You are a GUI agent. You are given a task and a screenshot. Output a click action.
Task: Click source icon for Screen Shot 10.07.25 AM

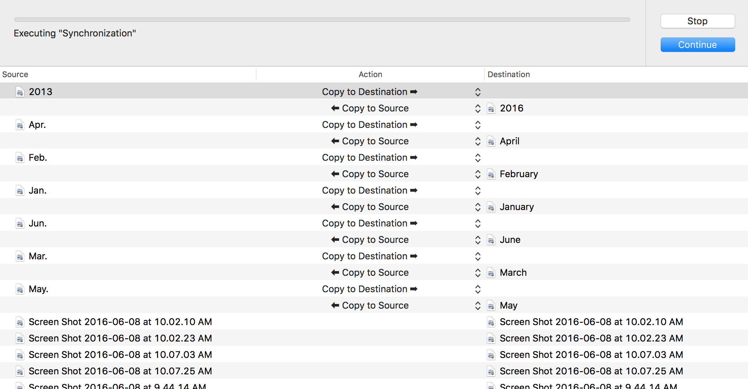[20, 371]
